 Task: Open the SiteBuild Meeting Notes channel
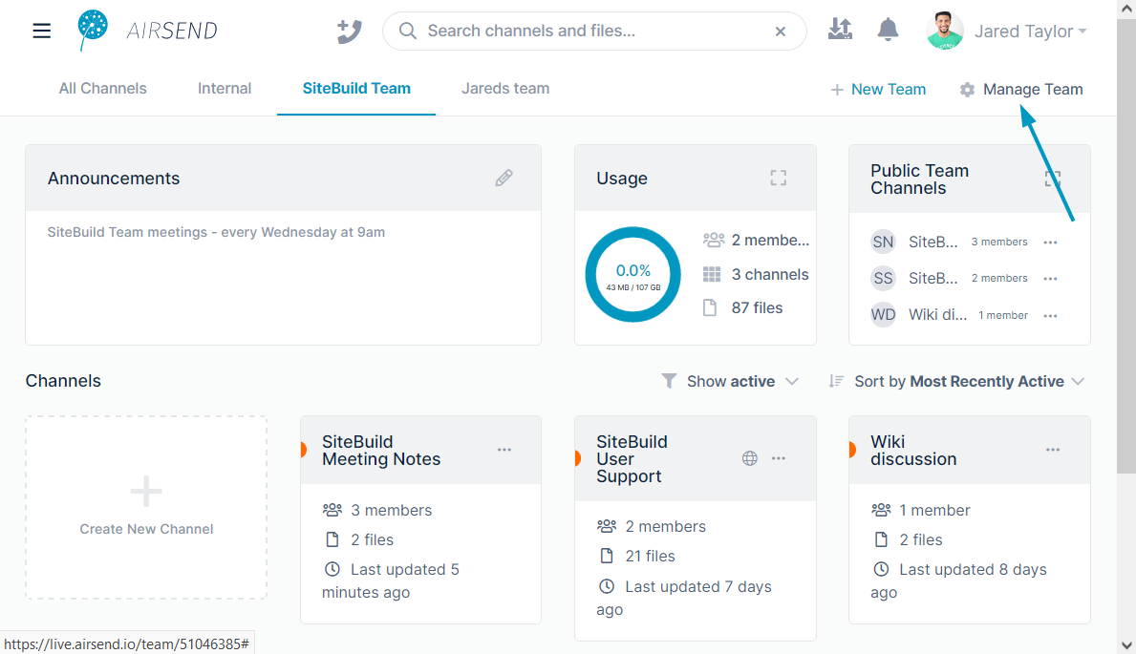pyautogui.click(x=381, y=451)
